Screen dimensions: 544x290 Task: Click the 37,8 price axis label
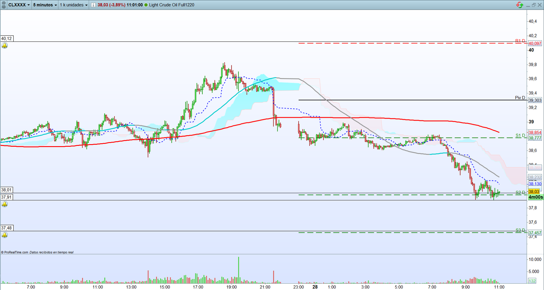[x=533, y=208]
